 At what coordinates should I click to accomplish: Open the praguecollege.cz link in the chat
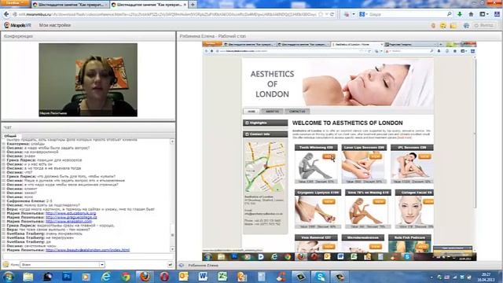(72, 217)
